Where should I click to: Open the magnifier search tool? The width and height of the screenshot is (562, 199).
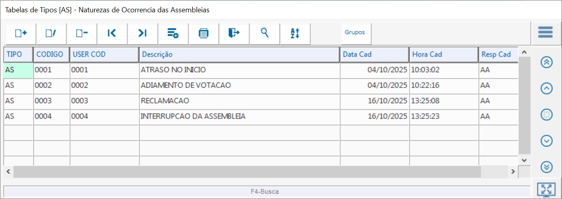click(264, 33)
